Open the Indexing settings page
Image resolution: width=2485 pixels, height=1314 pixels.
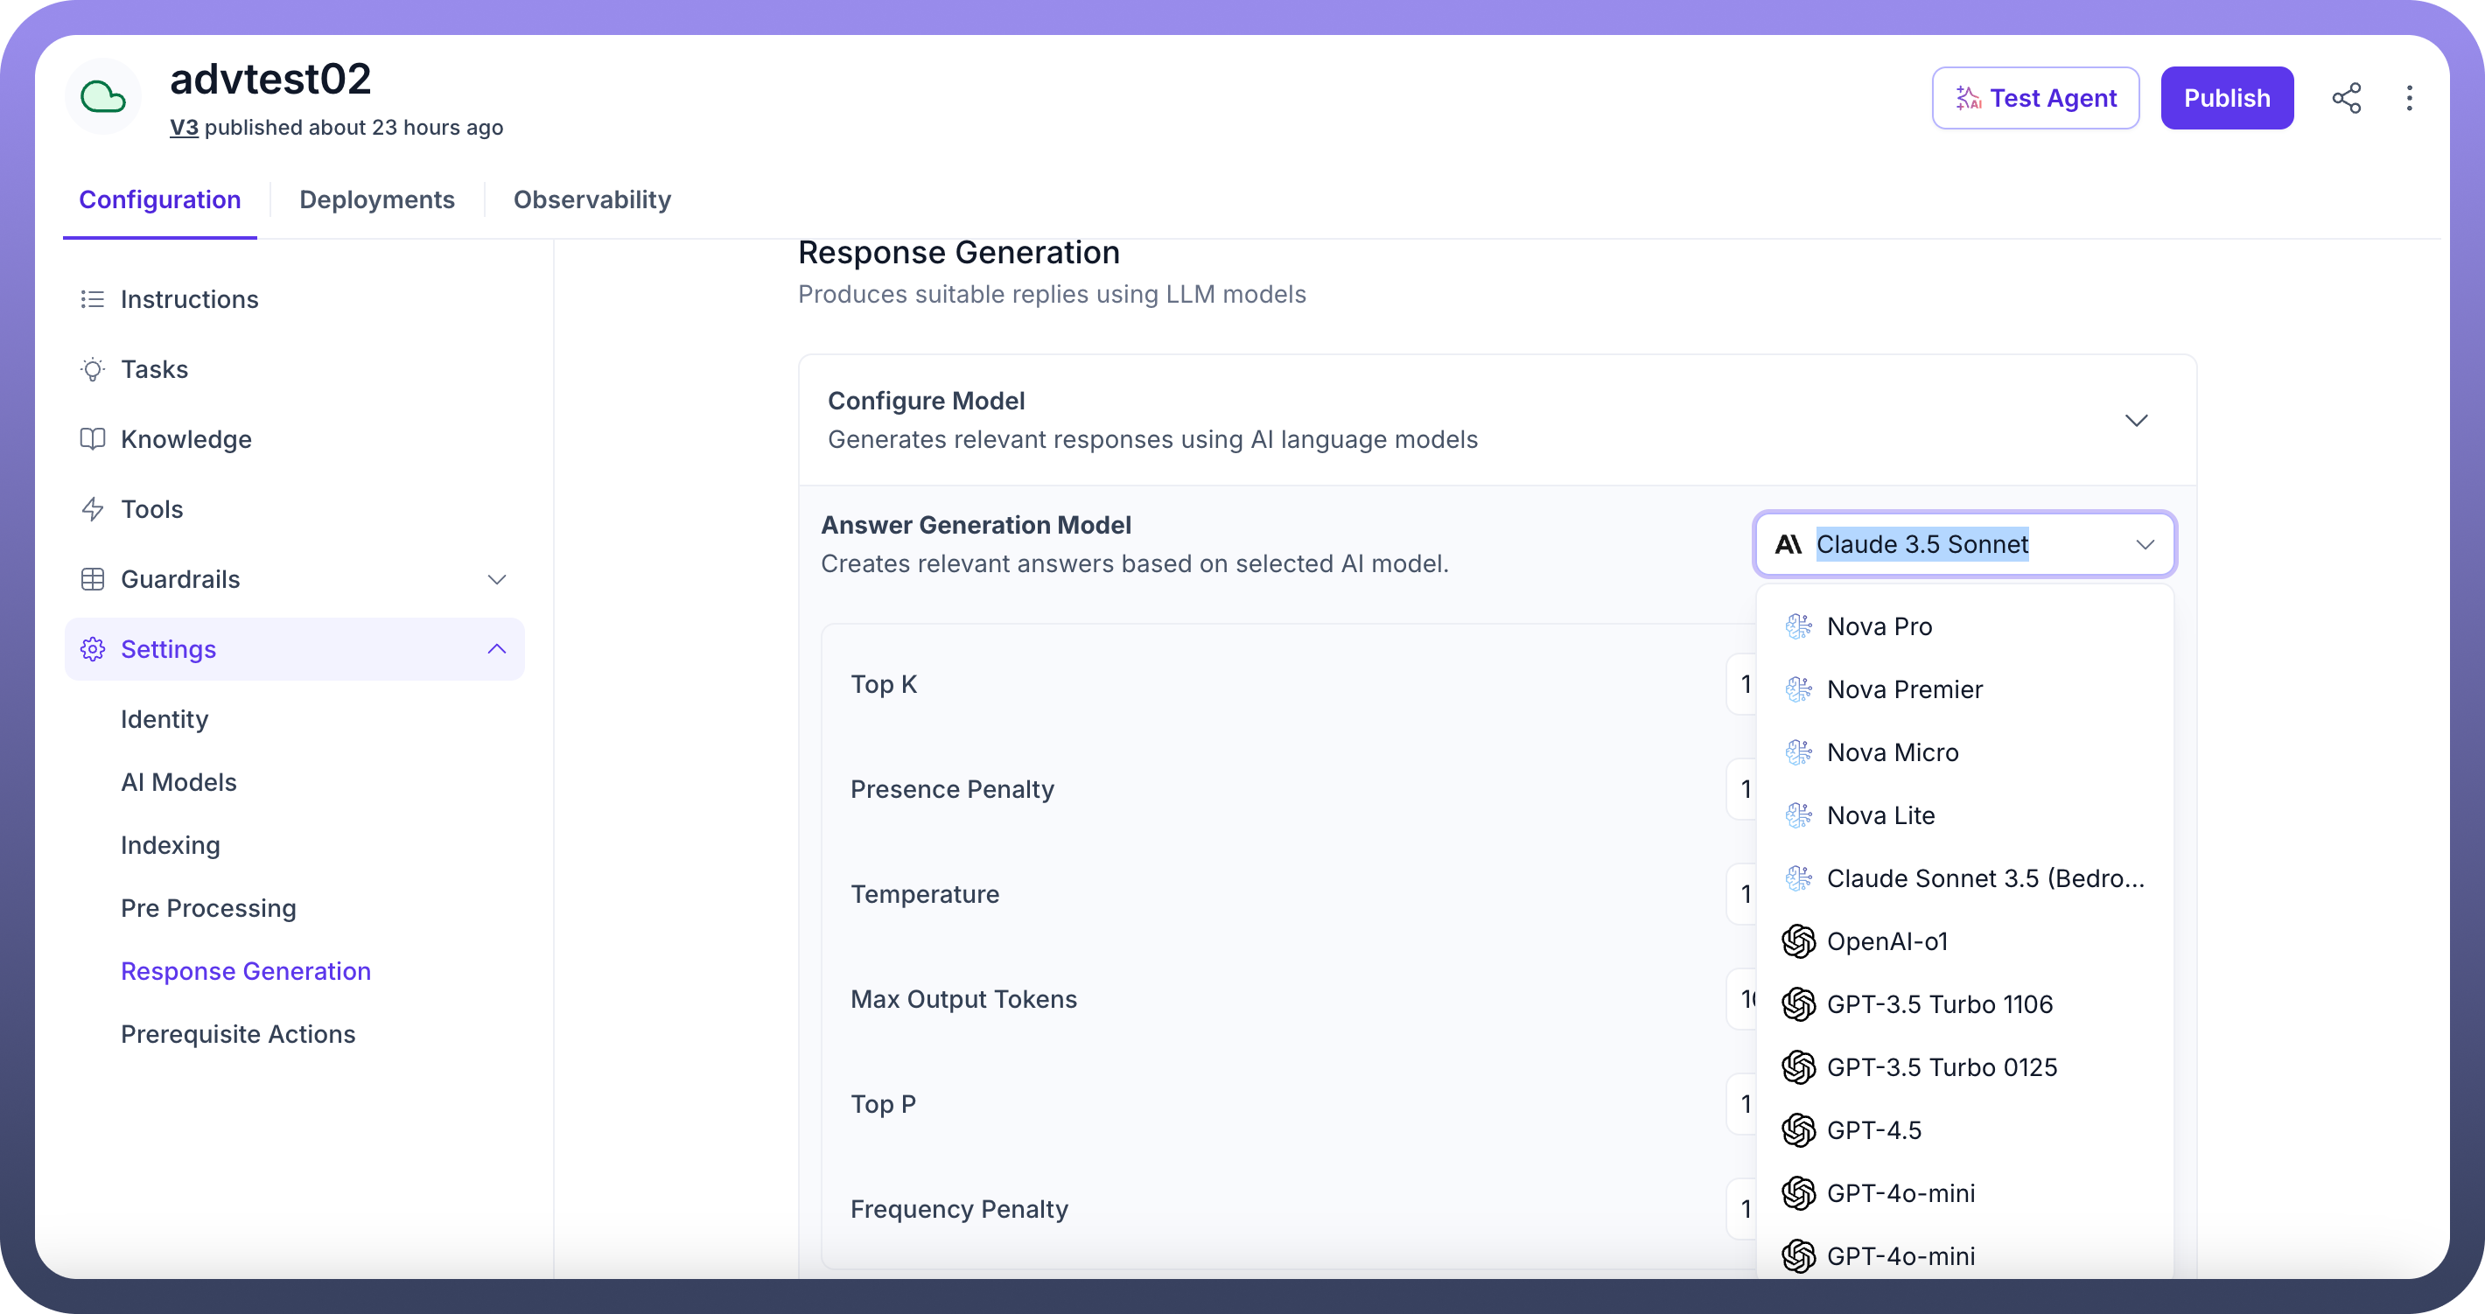pyautogui.click(x=171, y=845)
